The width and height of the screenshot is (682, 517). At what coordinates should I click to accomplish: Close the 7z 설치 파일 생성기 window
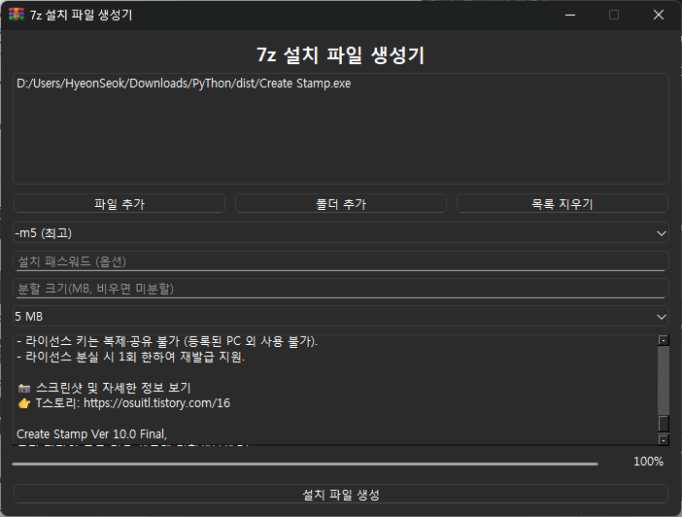click(x=659, y=15)
